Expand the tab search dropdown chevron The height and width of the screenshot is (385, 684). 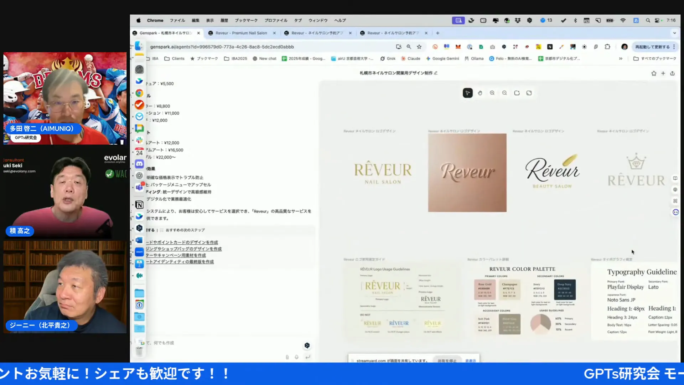(x=674, y=33)
